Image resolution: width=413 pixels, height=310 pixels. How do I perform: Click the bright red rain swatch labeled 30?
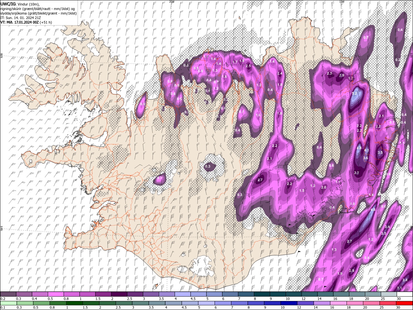tap(404, 303)
